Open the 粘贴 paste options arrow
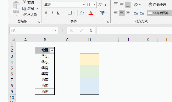Screen dimensions: 172x102 pyautogui.click(x=16, y=15)
